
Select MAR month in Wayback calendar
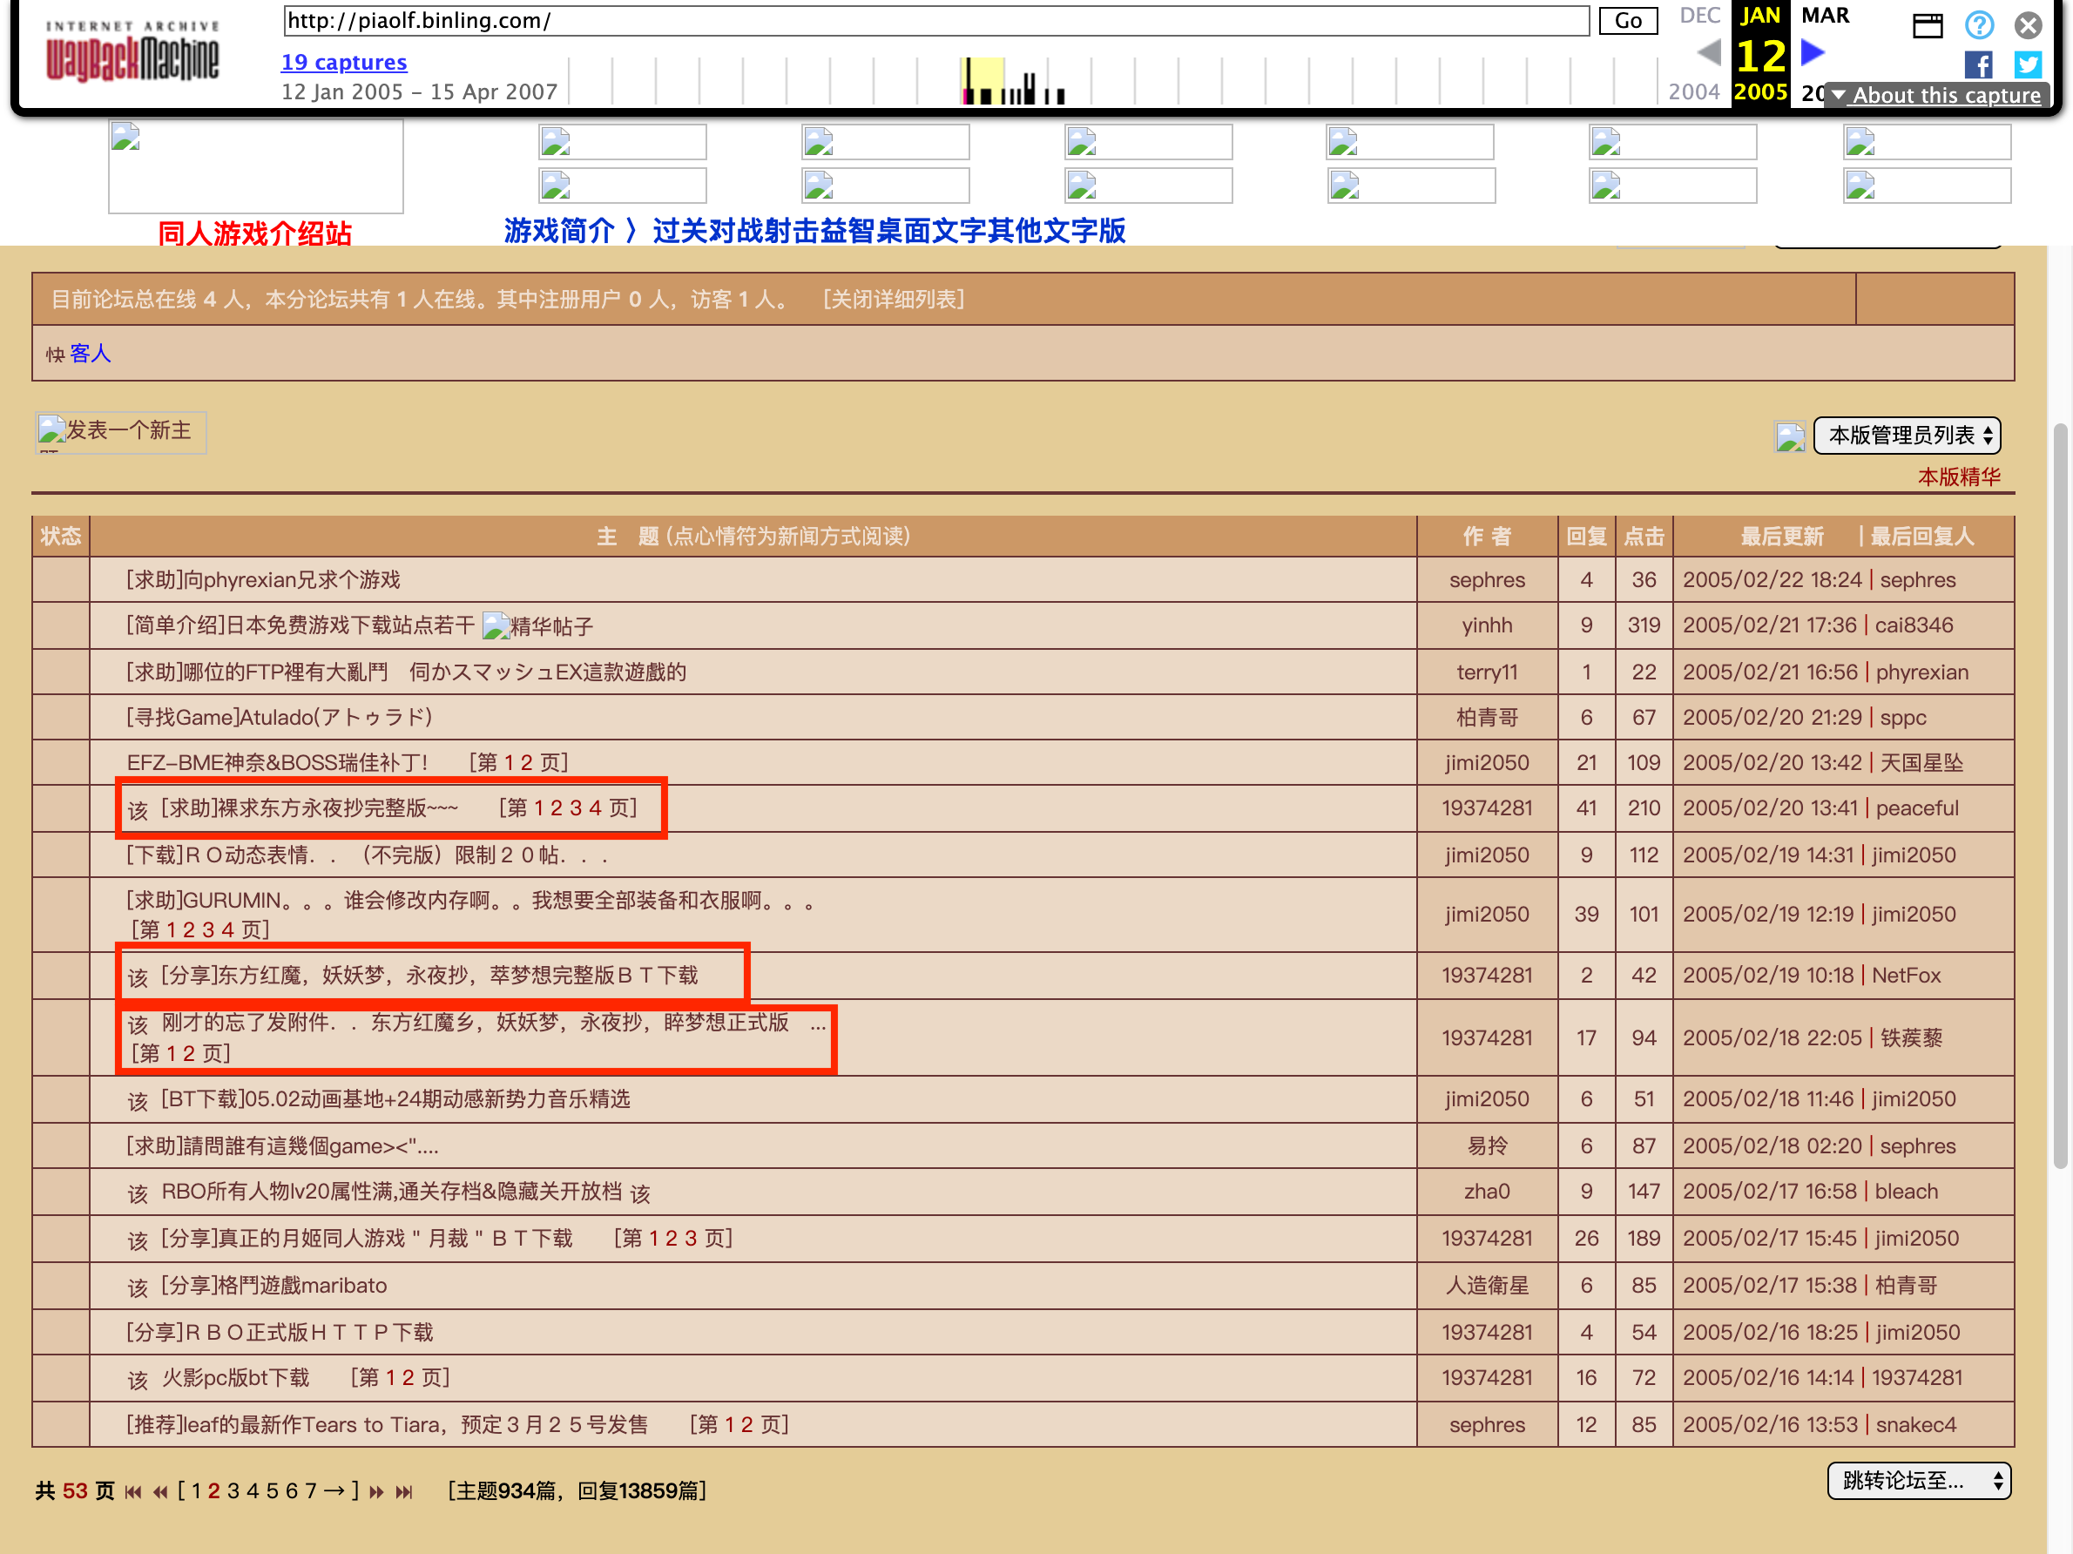(x=1825, y=15)
